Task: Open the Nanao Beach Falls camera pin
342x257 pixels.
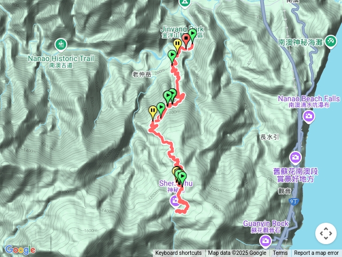Action: (309, 117)
